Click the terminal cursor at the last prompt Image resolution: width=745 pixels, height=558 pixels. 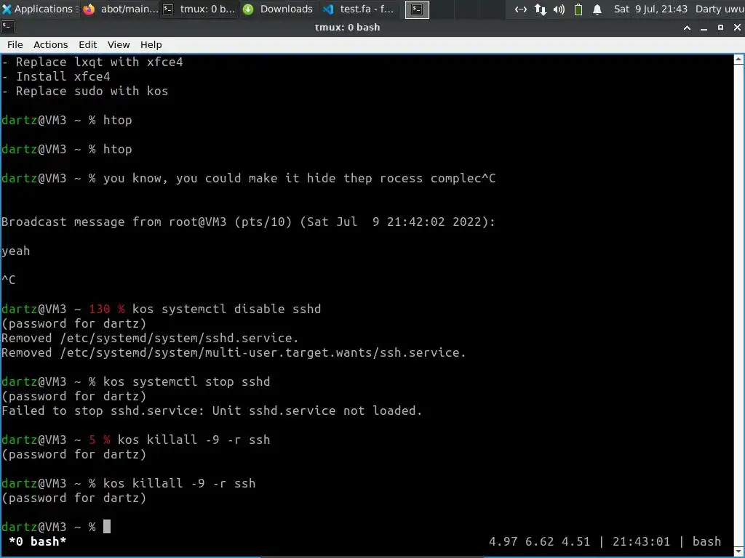107,527
